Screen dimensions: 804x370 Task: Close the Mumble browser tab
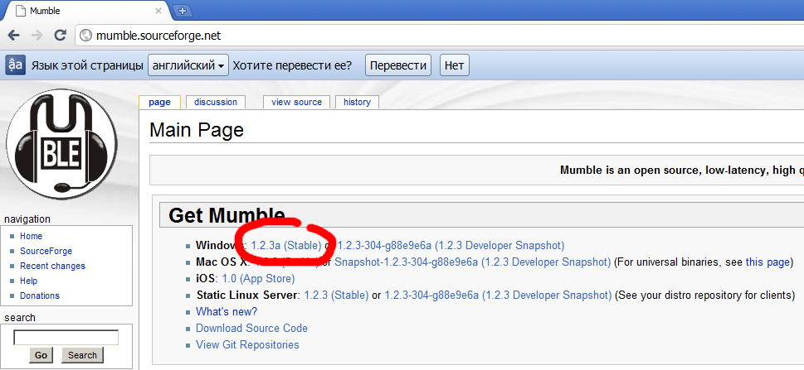[x=159, y=11]
